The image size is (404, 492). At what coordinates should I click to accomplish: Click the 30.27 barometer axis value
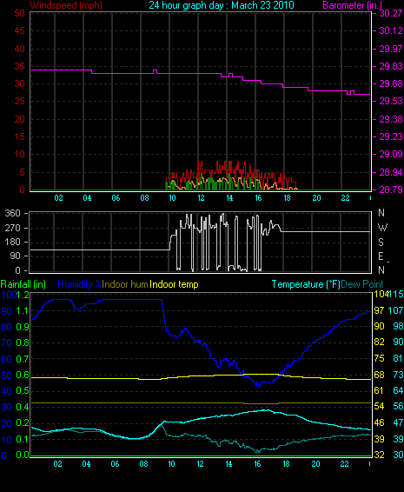[391, 13]
